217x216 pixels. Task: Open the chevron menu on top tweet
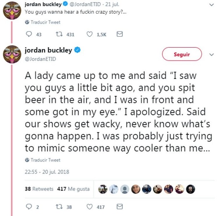[x=211, y=5]
